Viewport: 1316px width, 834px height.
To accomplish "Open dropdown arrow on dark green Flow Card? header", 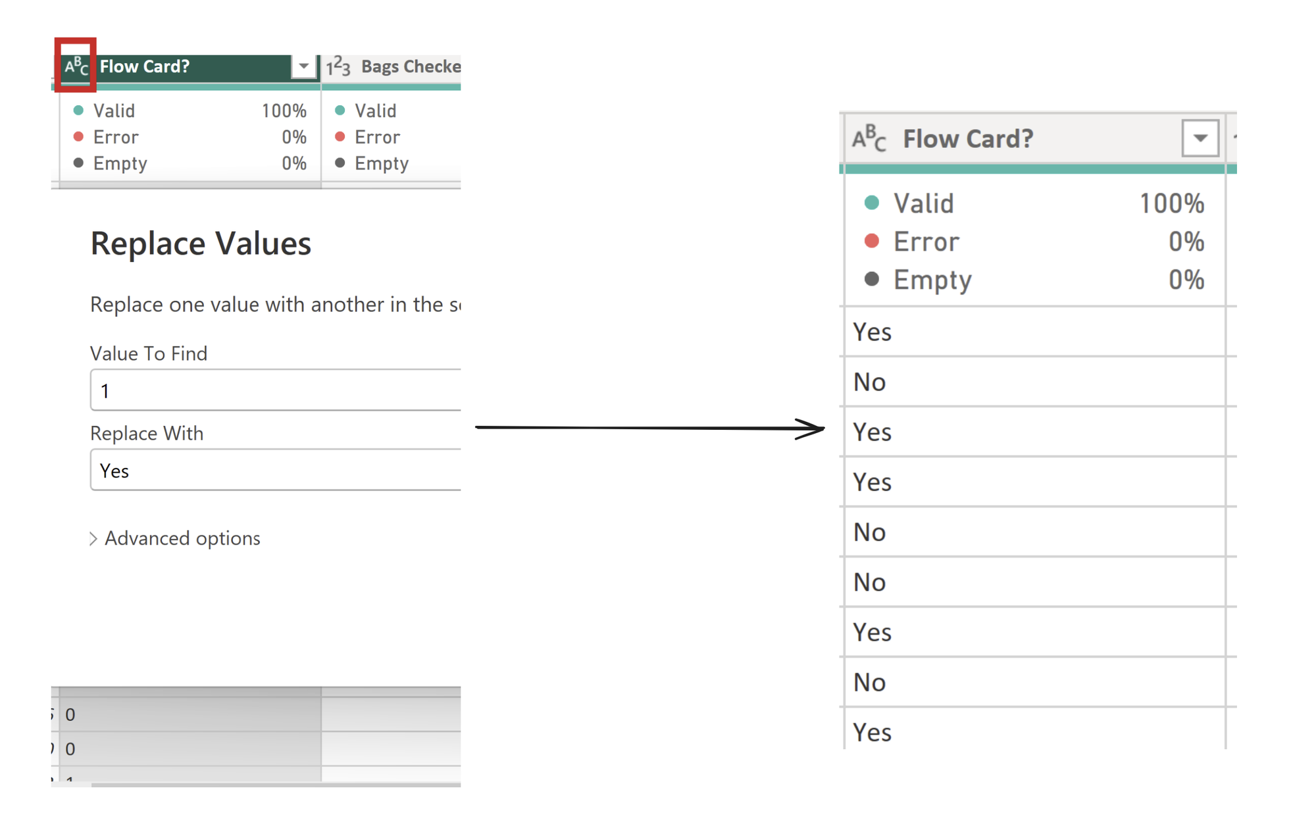I will point(303,66).
